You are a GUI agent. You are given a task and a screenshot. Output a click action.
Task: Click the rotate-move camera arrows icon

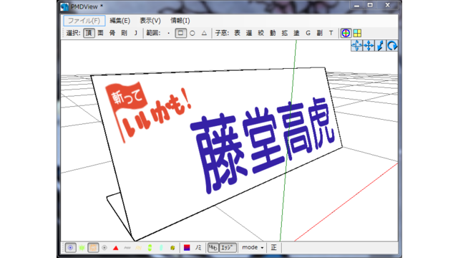point(356,46)
